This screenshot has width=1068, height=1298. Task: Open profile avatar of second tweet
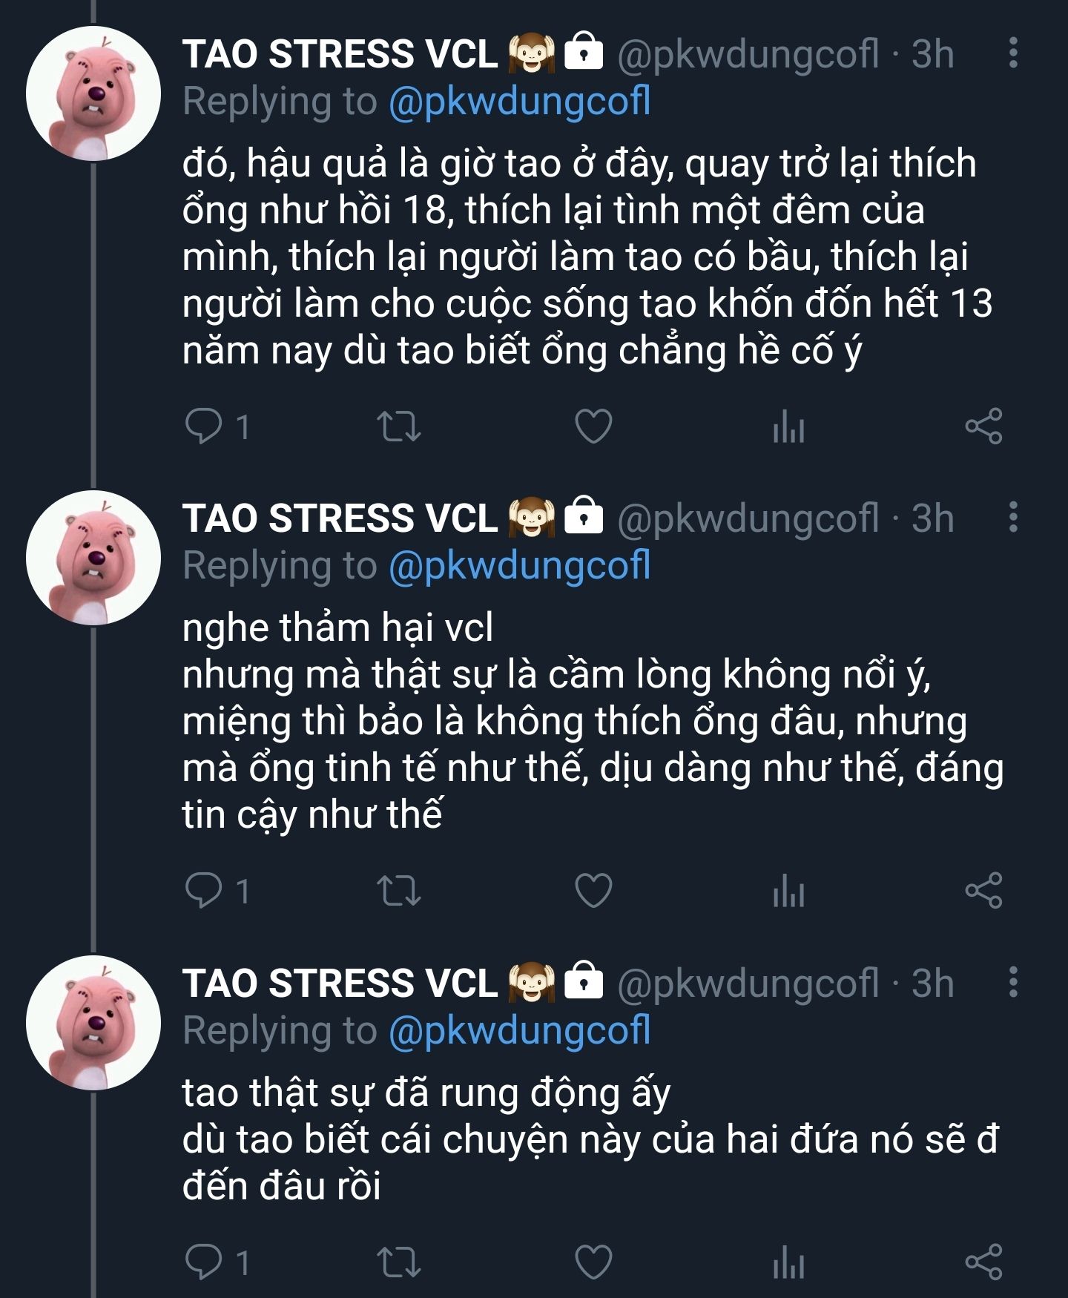click(93, 558)
